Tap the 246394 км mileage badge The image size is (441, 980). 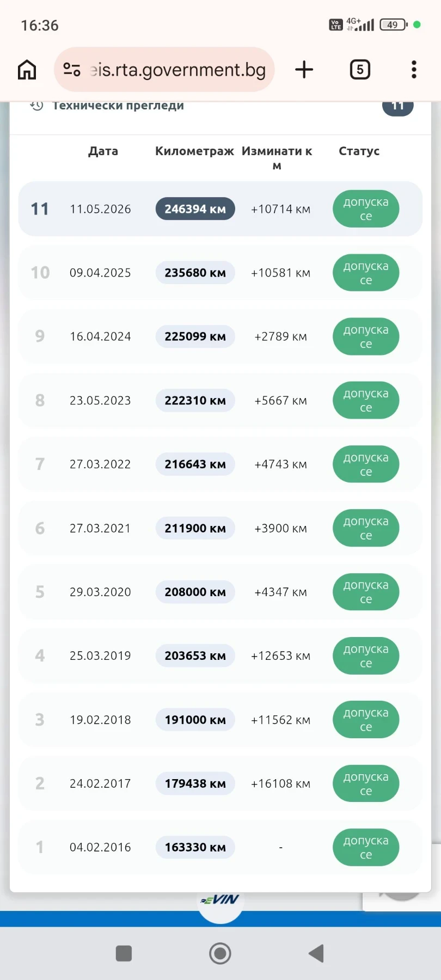click(195, 209)
